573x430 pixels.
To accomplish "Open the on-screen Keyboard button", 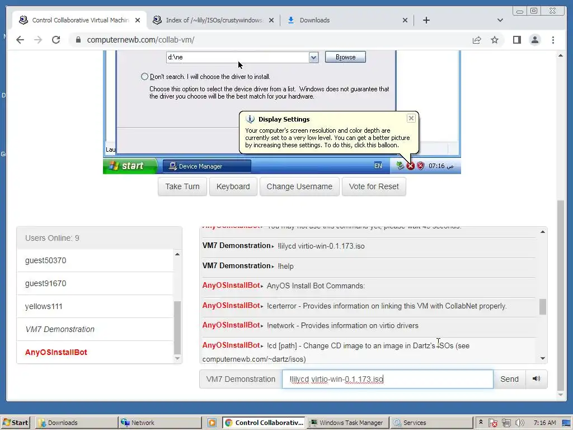I will tap(233, 186).
